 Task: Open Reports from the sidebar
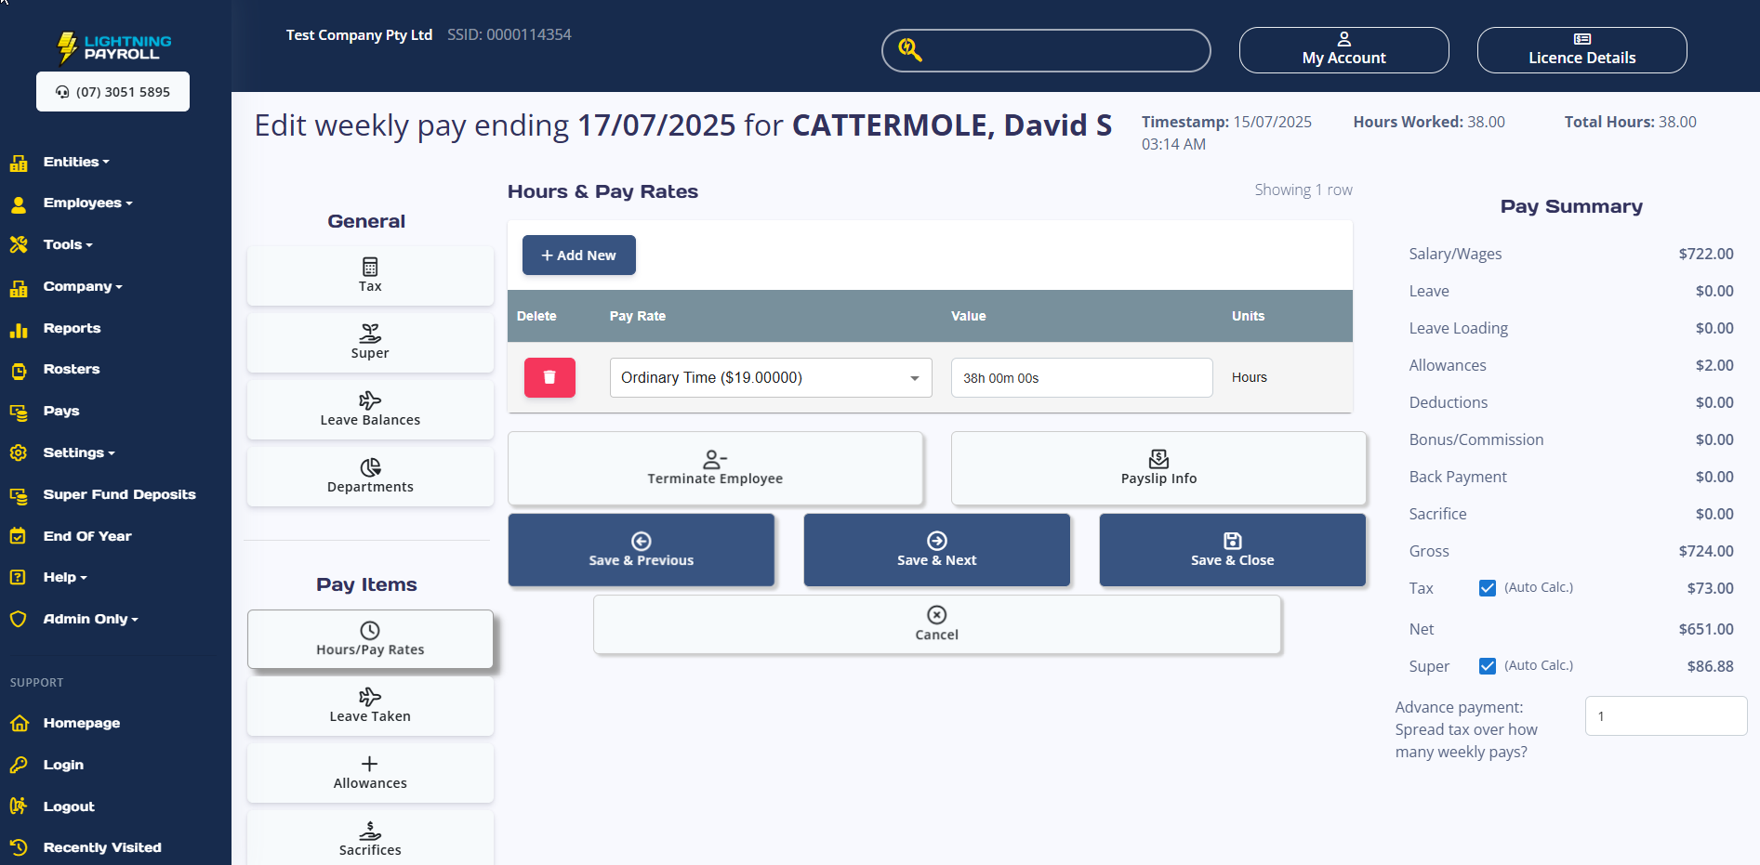(73, 328)
